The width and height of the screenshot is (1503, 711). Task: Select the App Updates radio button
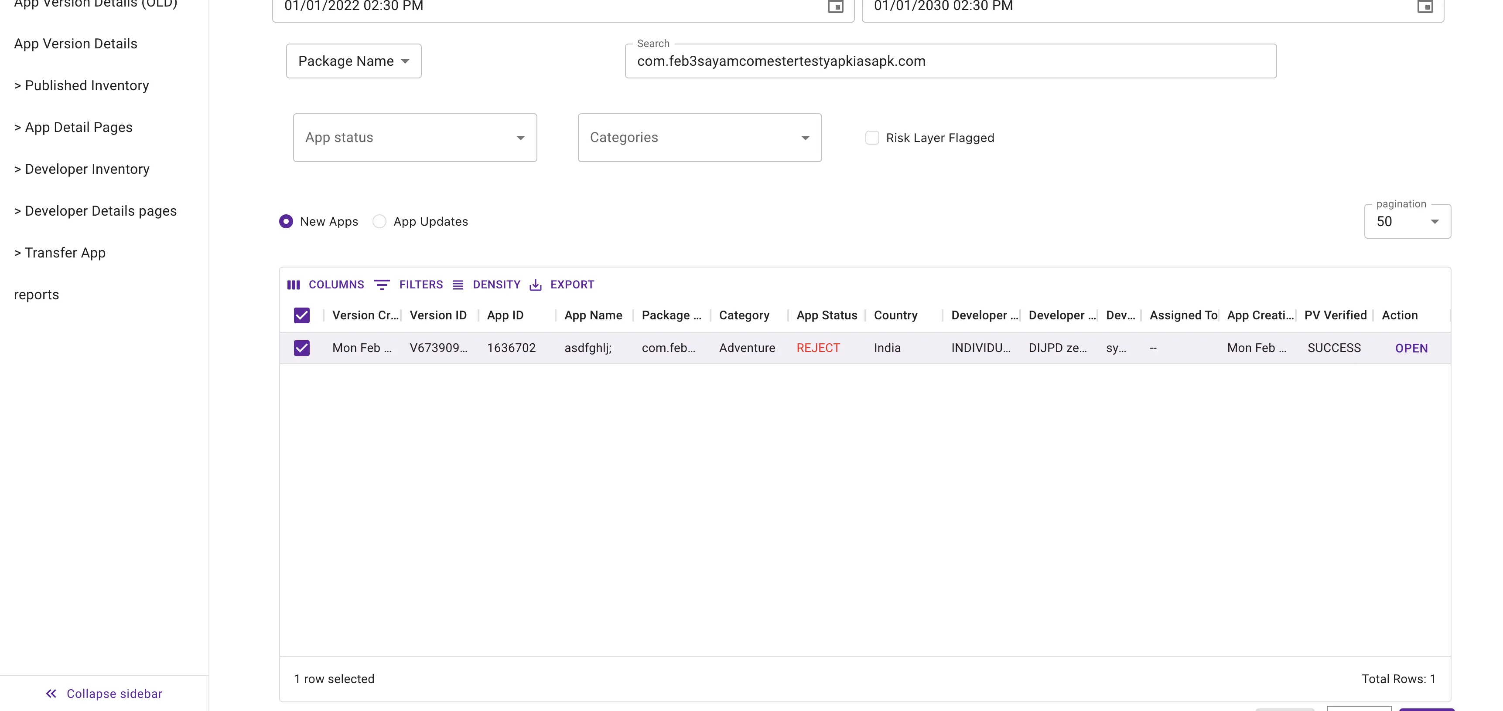[x=379, y=221]
